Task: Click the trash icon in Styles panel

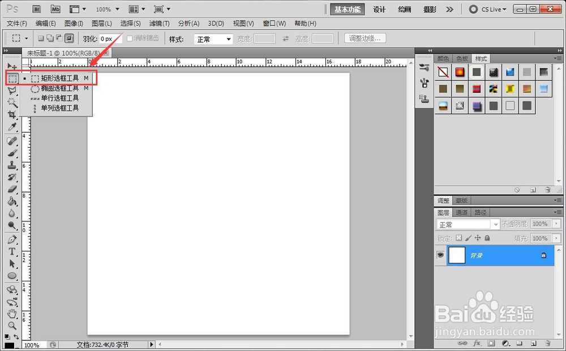Action: 548,190
